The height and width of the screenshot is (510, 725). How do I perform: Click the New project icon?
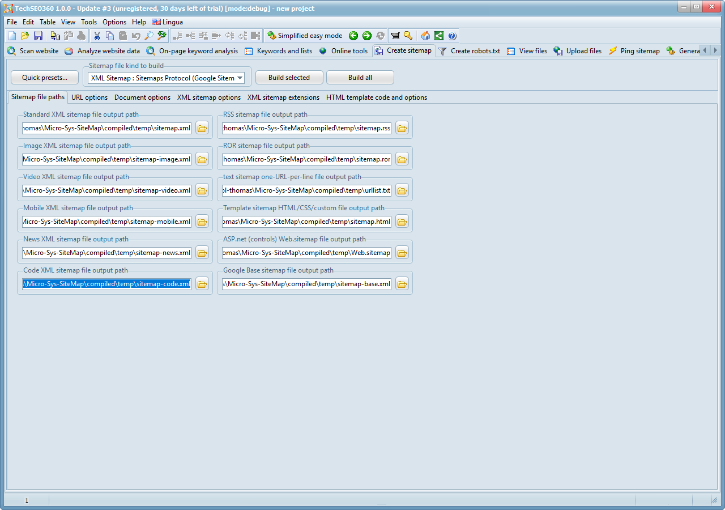click(x=12, y=36)
